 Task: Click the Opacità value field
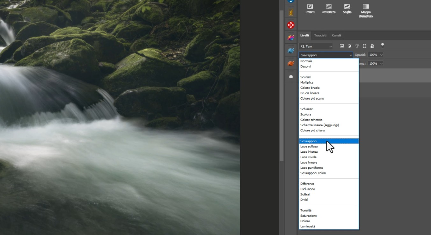373,55
